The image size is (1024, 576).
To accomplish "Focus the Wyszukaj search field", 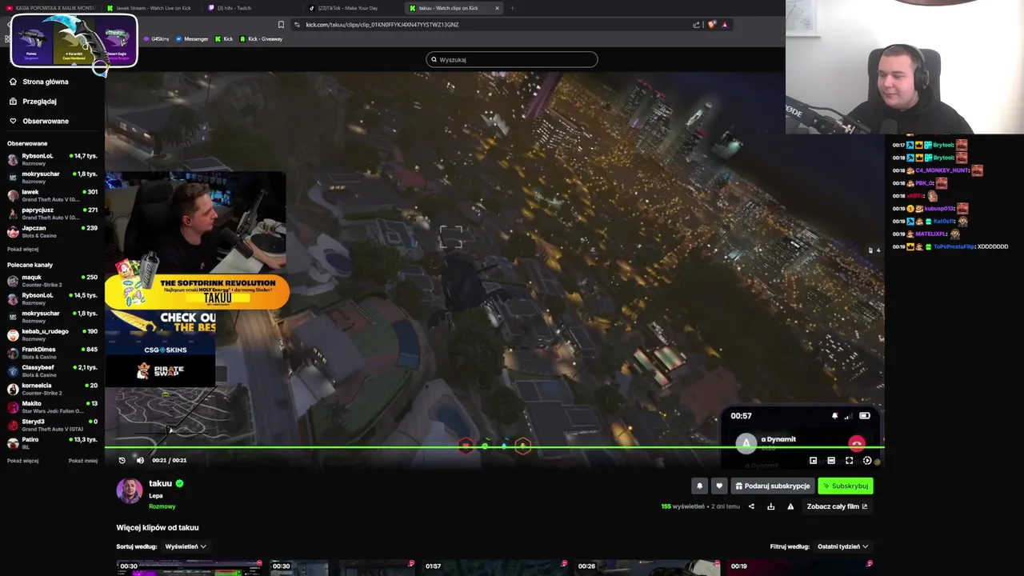I will [x=512, y=59].
